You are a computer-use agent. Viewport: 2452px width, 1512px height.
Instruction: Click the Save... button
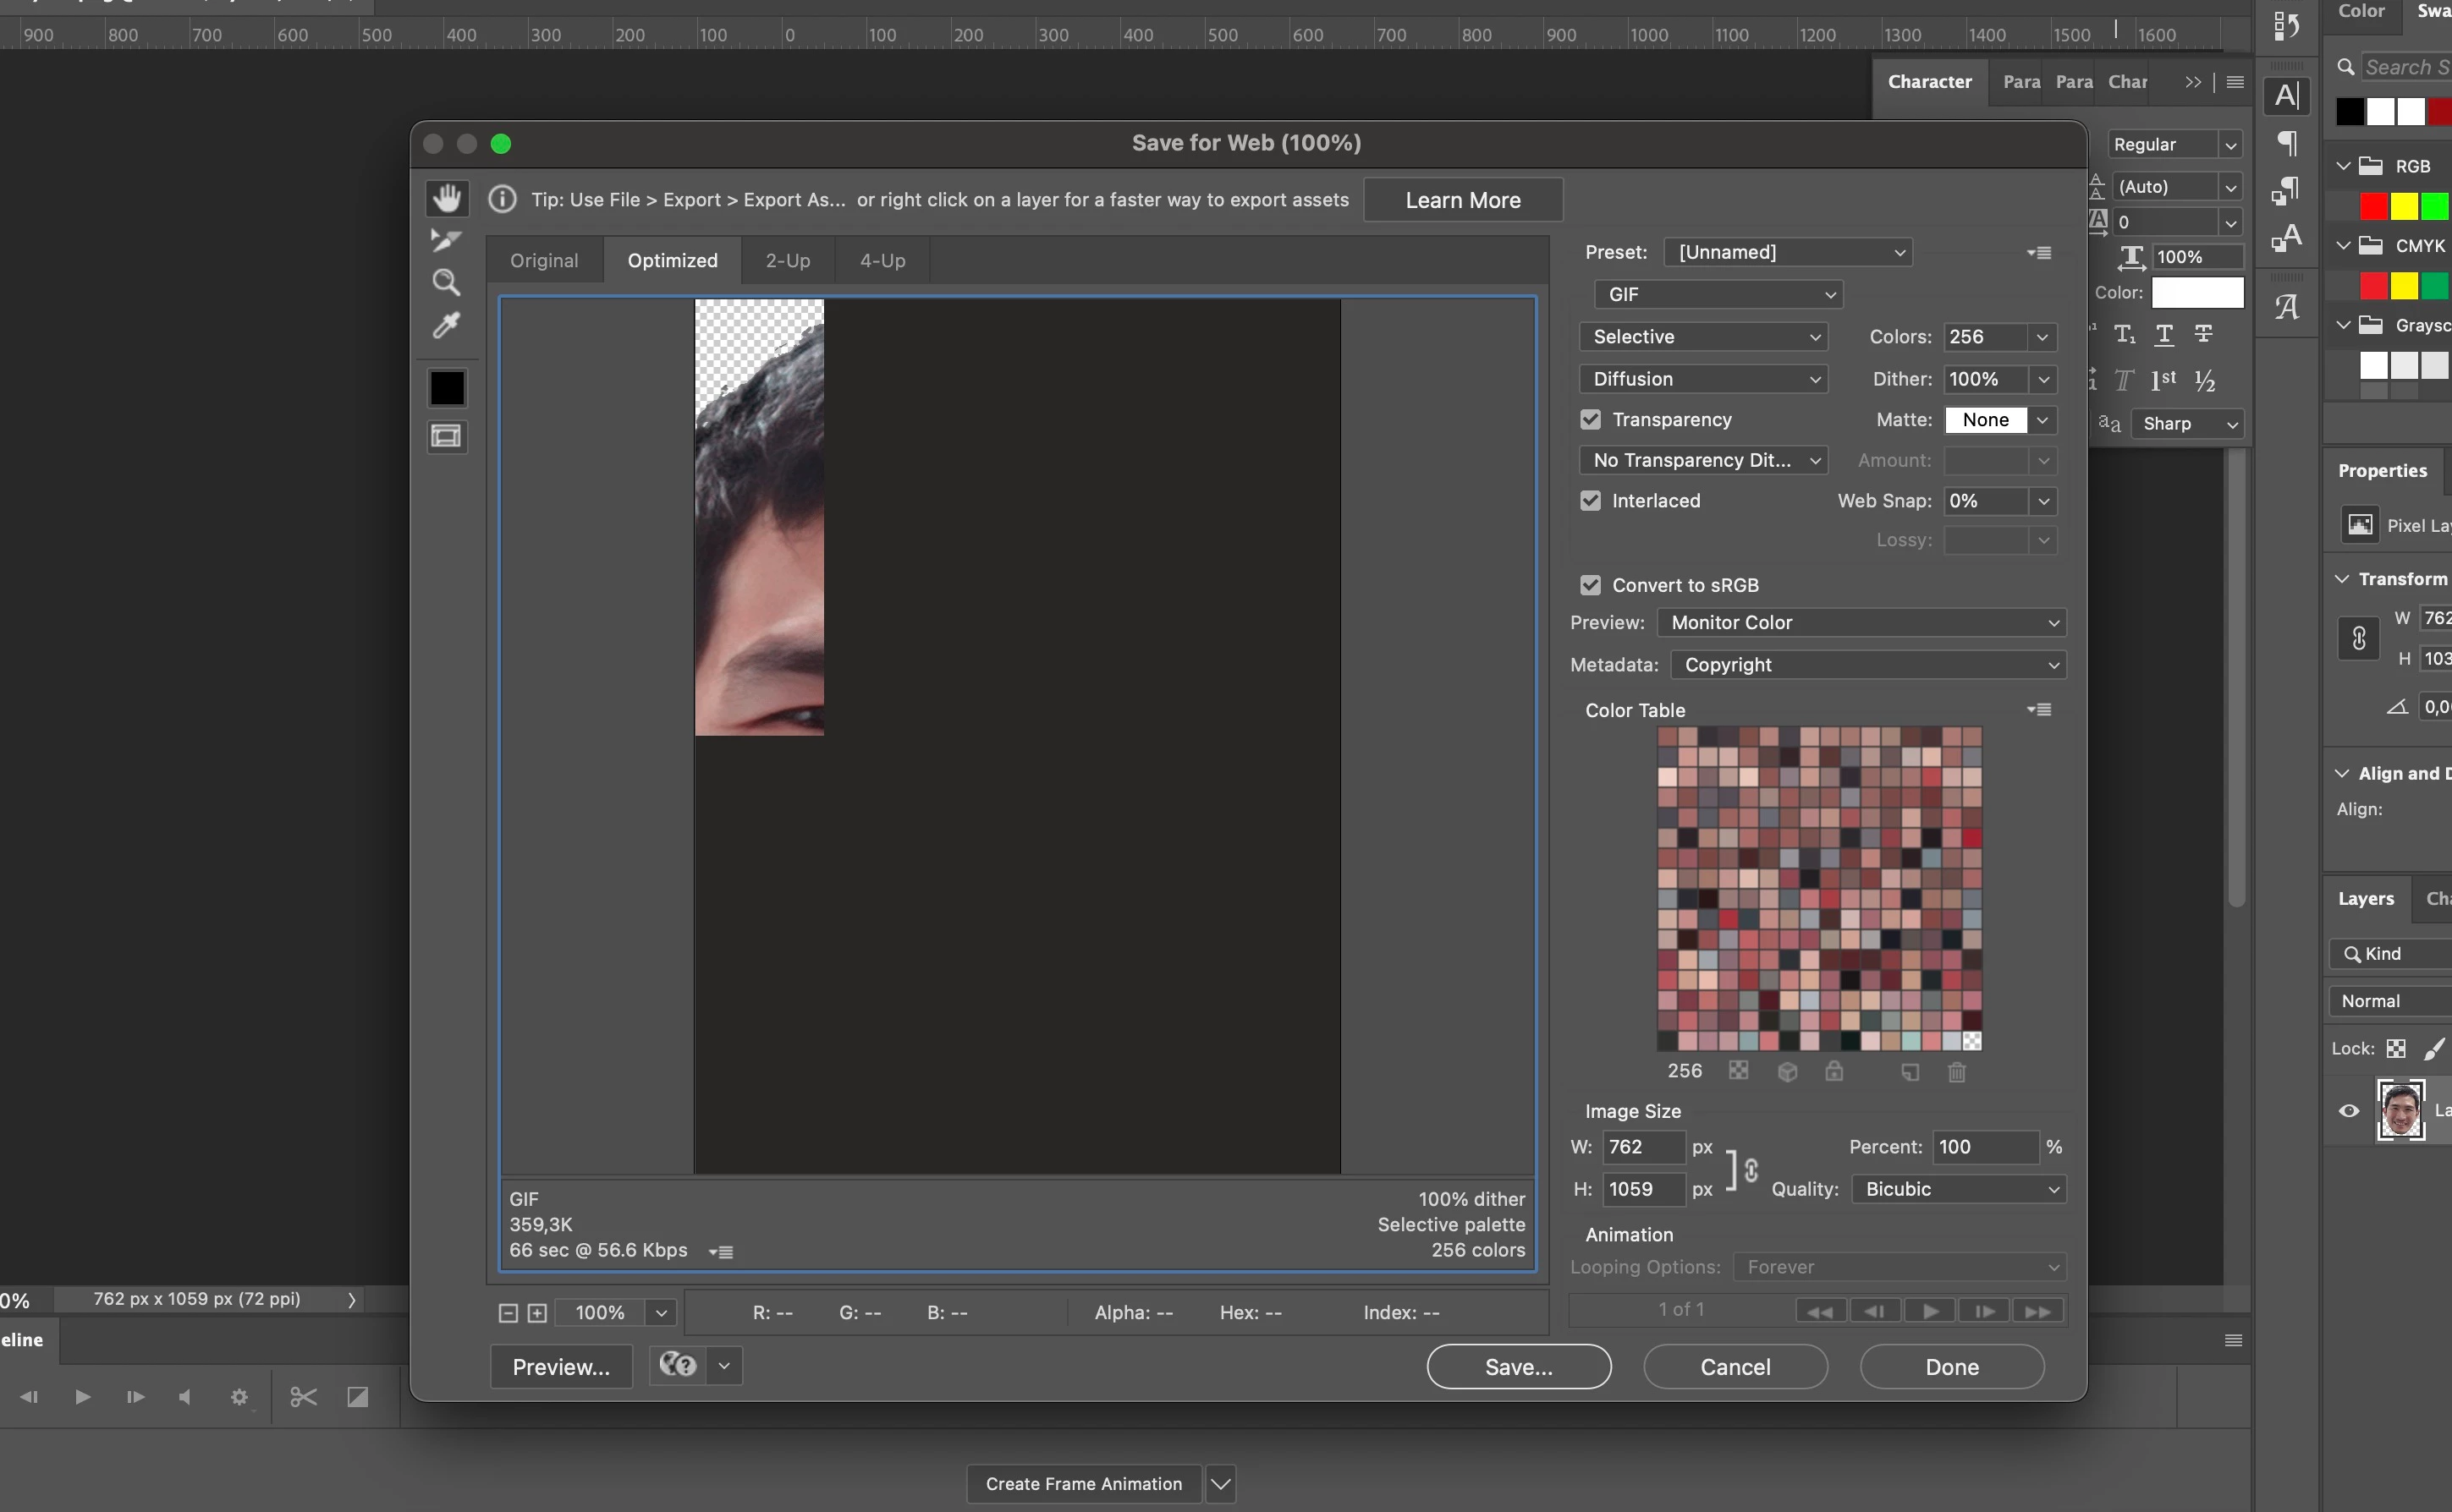(x=1518, y=1367)
